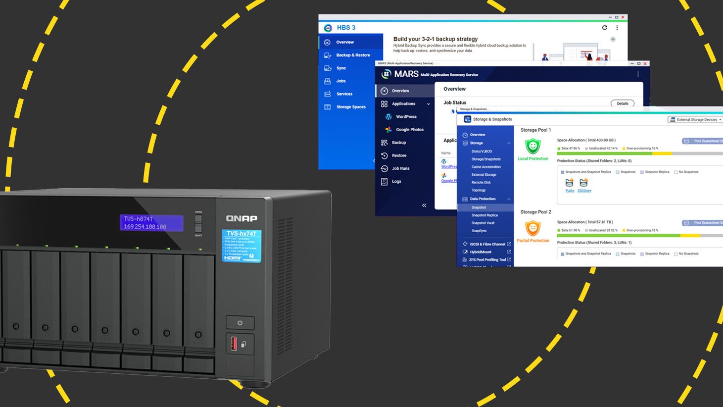Collapse the MARS Applications group chevron
Screen dimensions: 723x407
click(x=429, y=104)
